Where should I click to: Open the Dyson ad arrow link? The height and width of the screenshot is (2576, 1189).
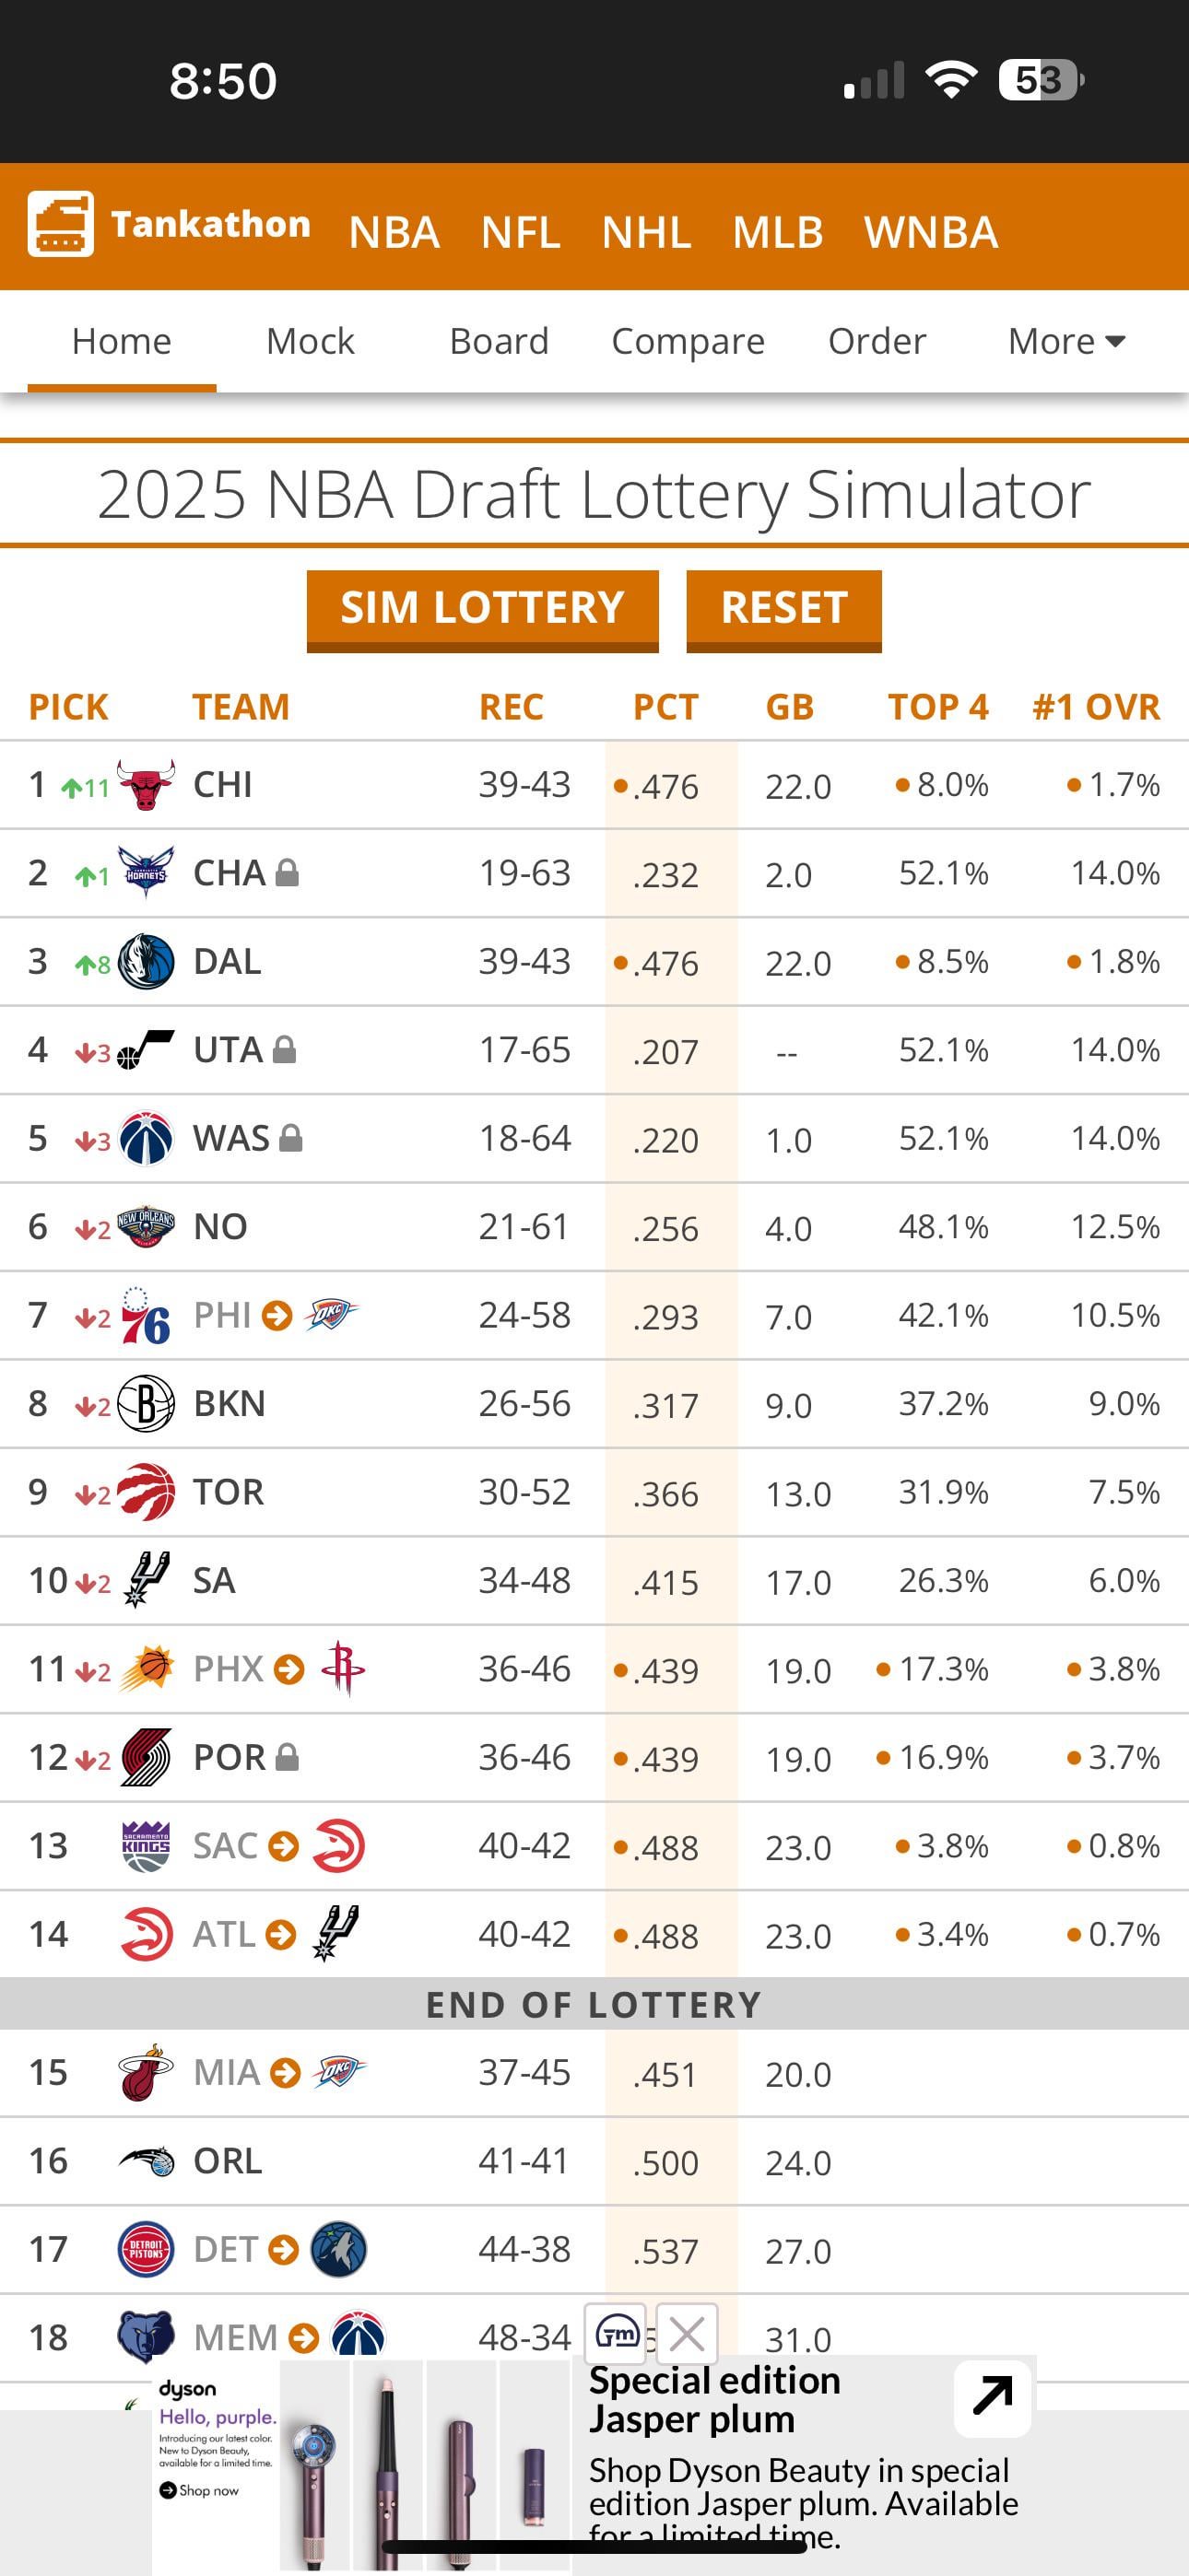coord(992,2397)
